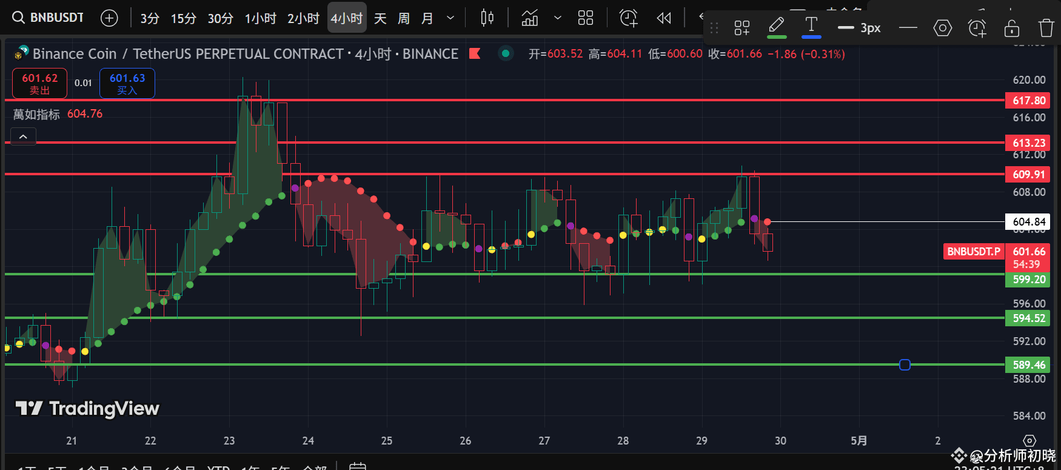Screen dimensions: 1061x470
Task: Click the red flag icon beside BINANCE
Action: pos(475,54)
